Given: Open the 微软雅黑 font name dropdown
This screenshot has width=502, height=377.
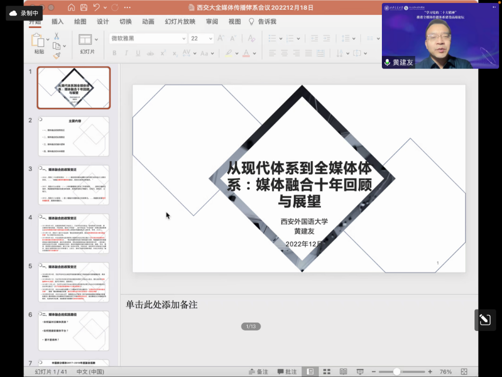Looking at the screenshot, I should point(183,38).
